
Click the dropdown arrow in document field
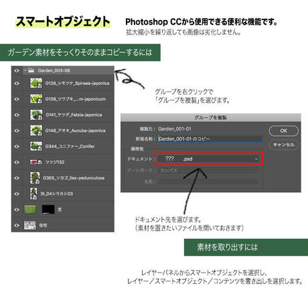256,159
